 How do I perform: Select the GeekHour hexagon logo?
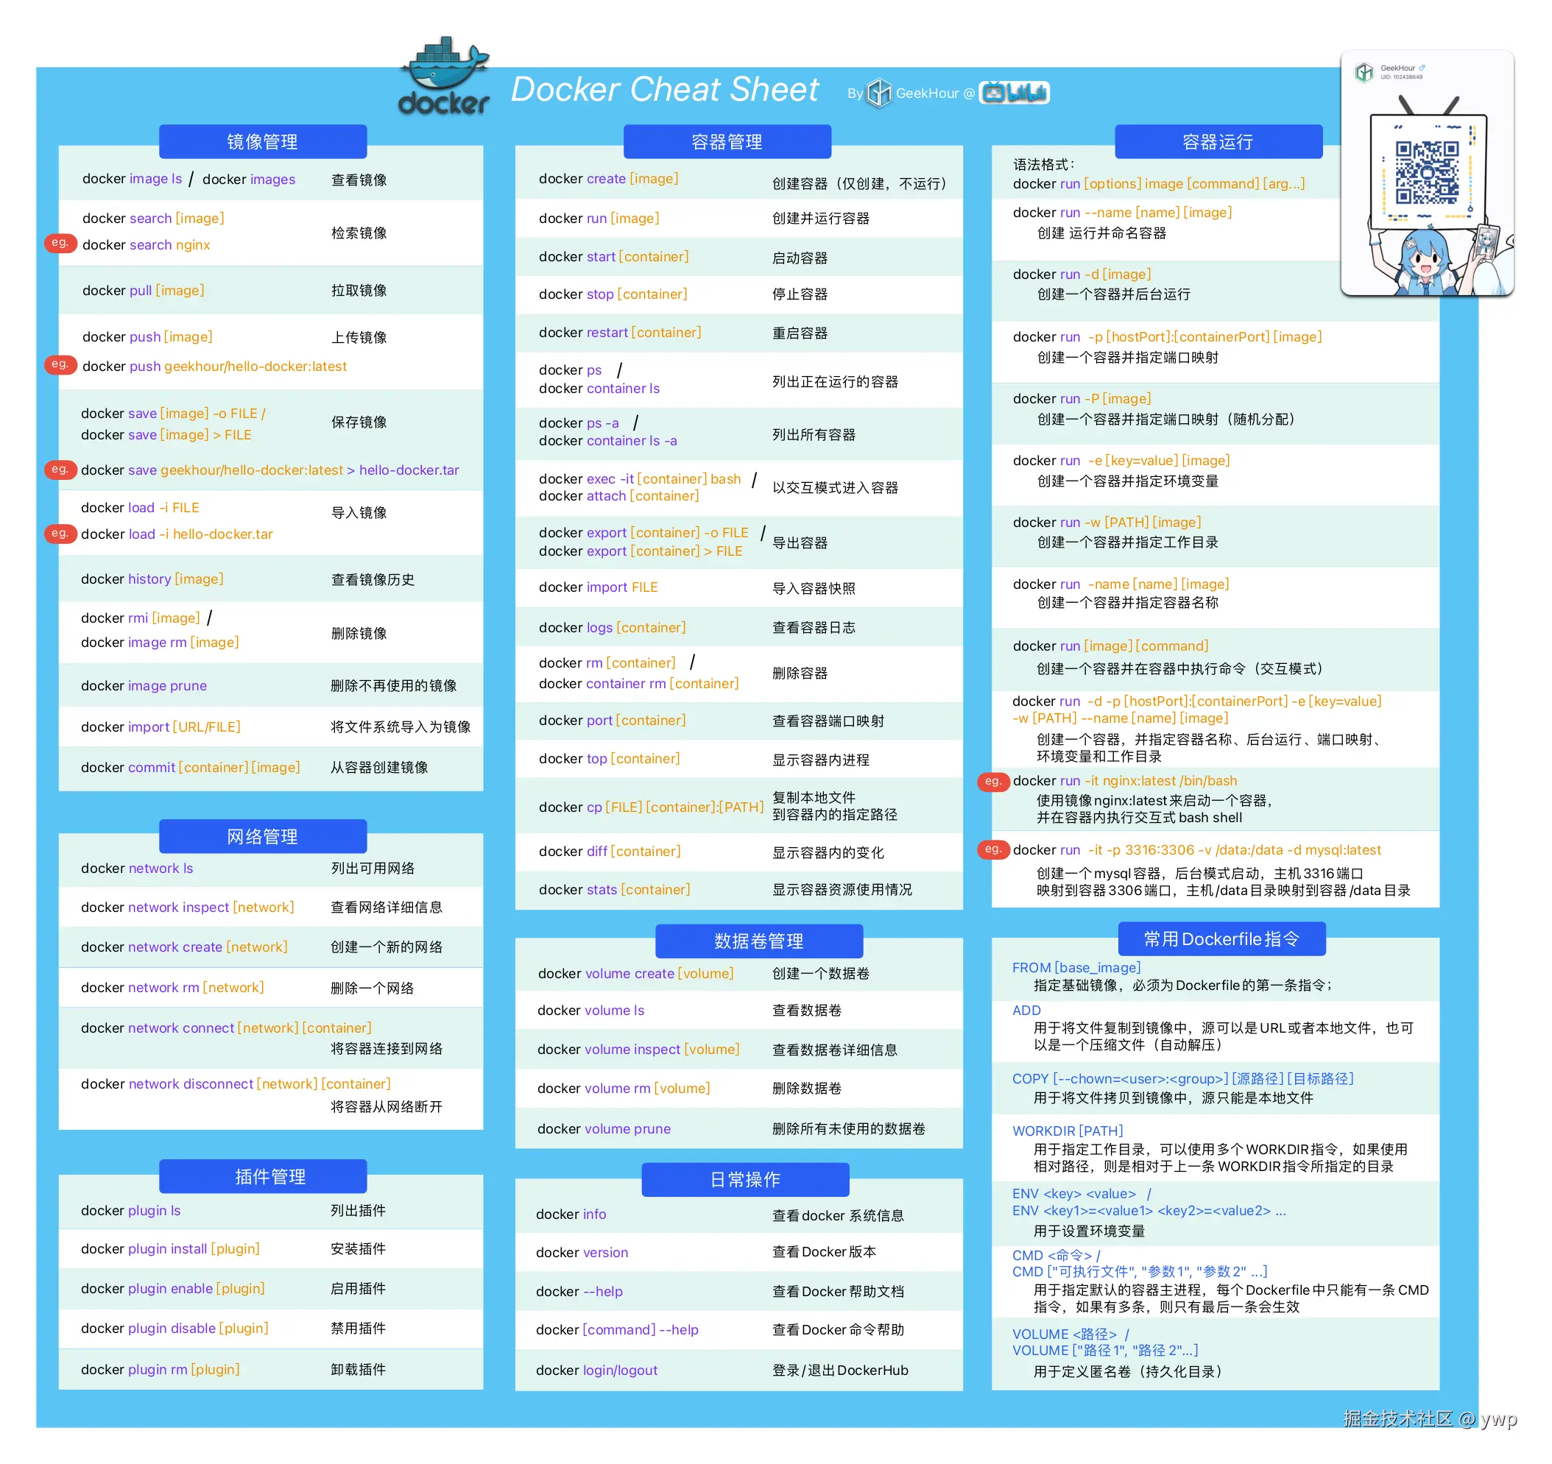coord(879,93)
